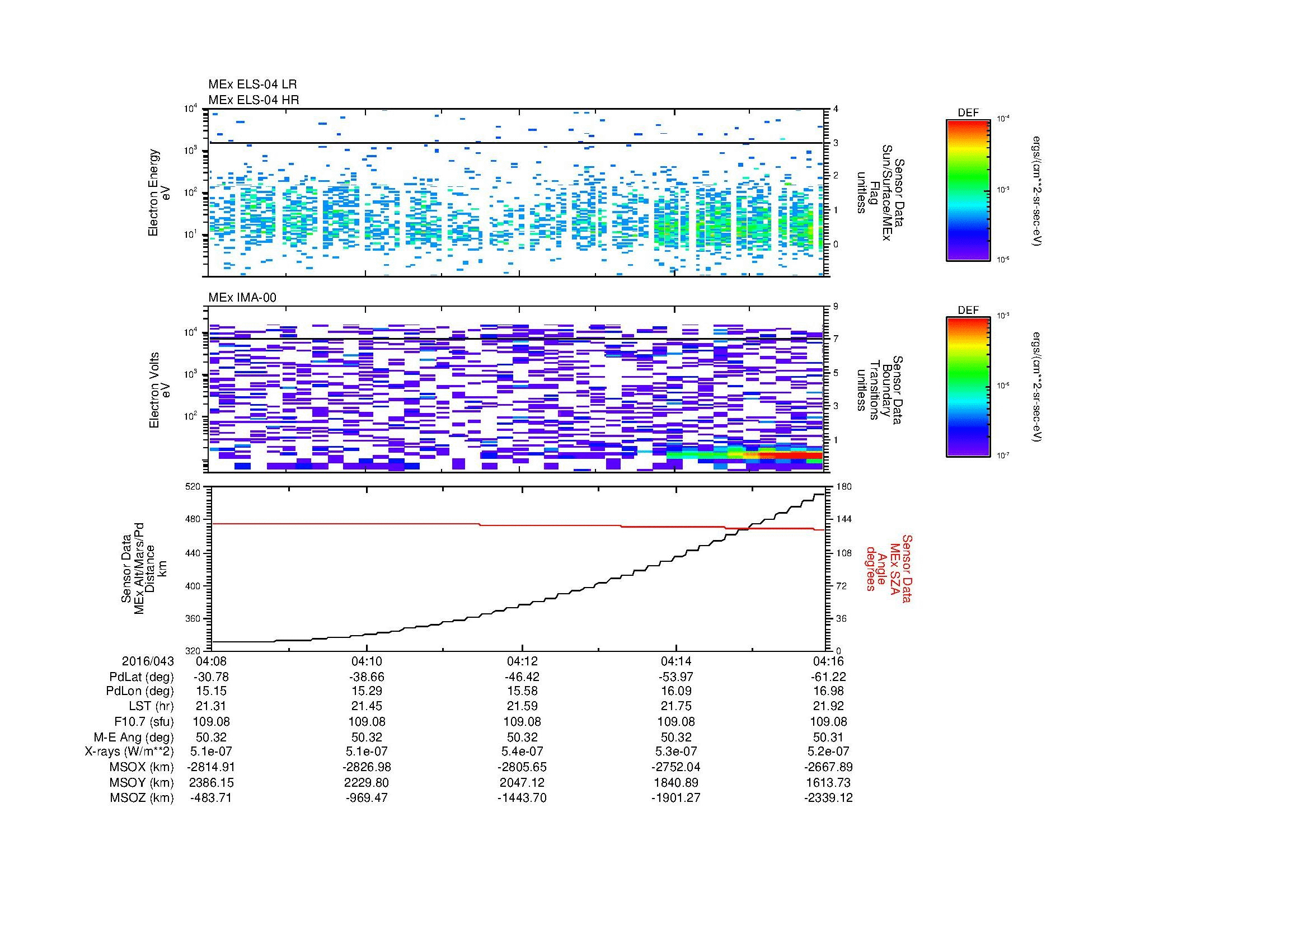Click the 04:16 time tick label
This screenshot has height=925, width=1309.
[828, 661]
